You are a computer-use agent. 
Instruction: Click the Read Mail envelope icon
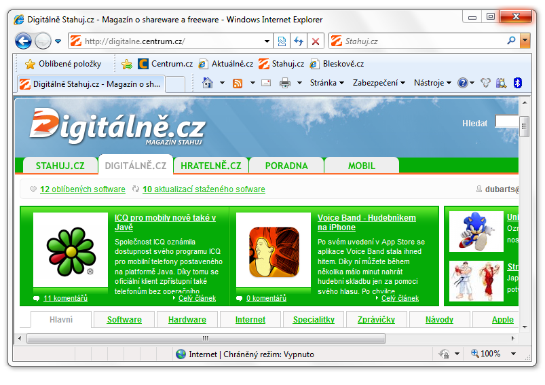pos(266,83)
